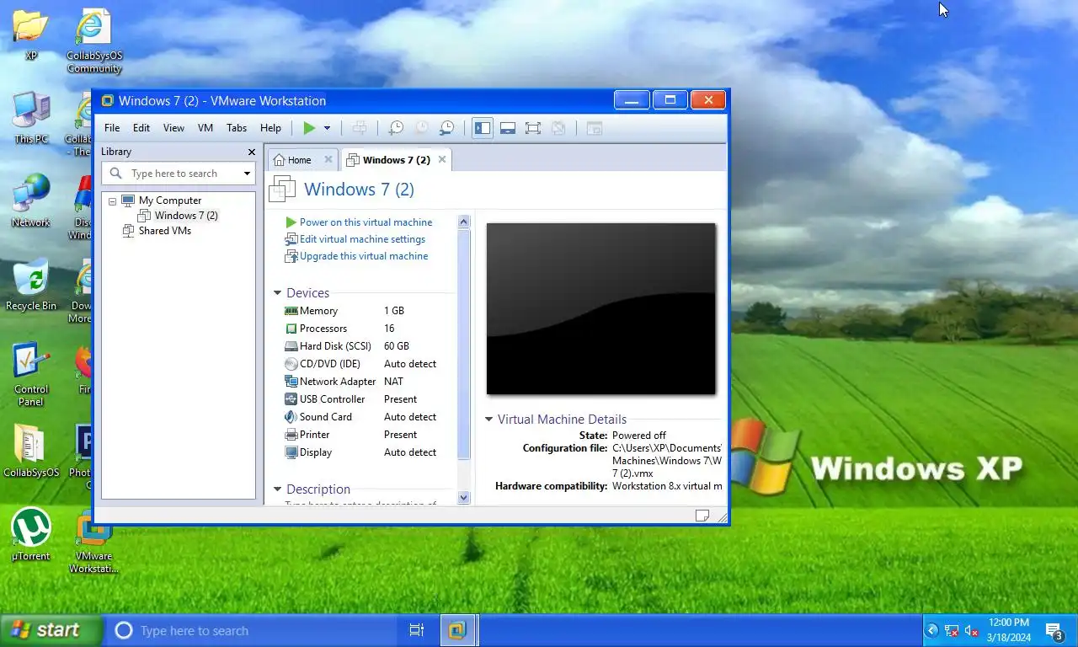
Task: Select the Hard Disk (SCSI) device
Action: [362, 346]
